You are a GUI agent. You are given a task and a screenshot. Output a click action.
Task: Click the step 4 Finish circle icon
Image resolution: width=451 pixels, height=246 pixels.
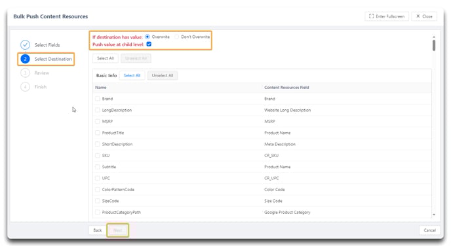[x=26, y=86]
